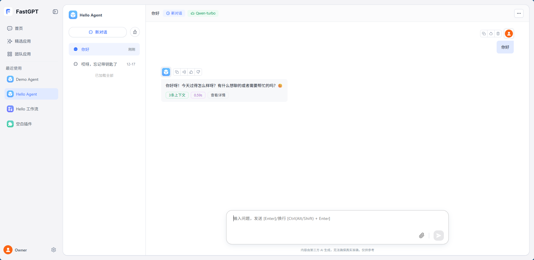This screenshot has width=534, height=260.
Task: Give the AI response a thumbs up
Action: [x=191, y=72]
